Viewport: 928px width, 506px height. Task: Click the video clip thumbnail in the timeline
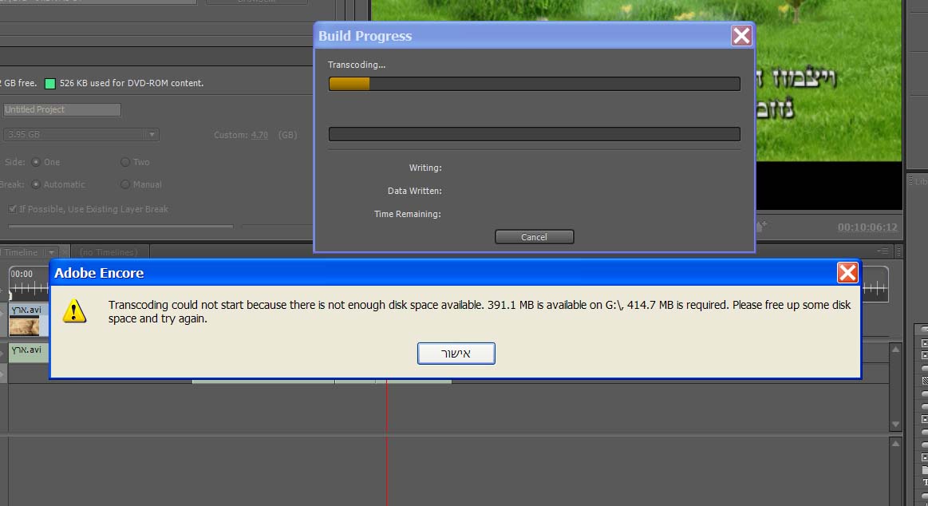(24, 326)
